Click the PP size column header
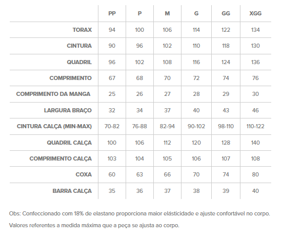 (112, 13)
